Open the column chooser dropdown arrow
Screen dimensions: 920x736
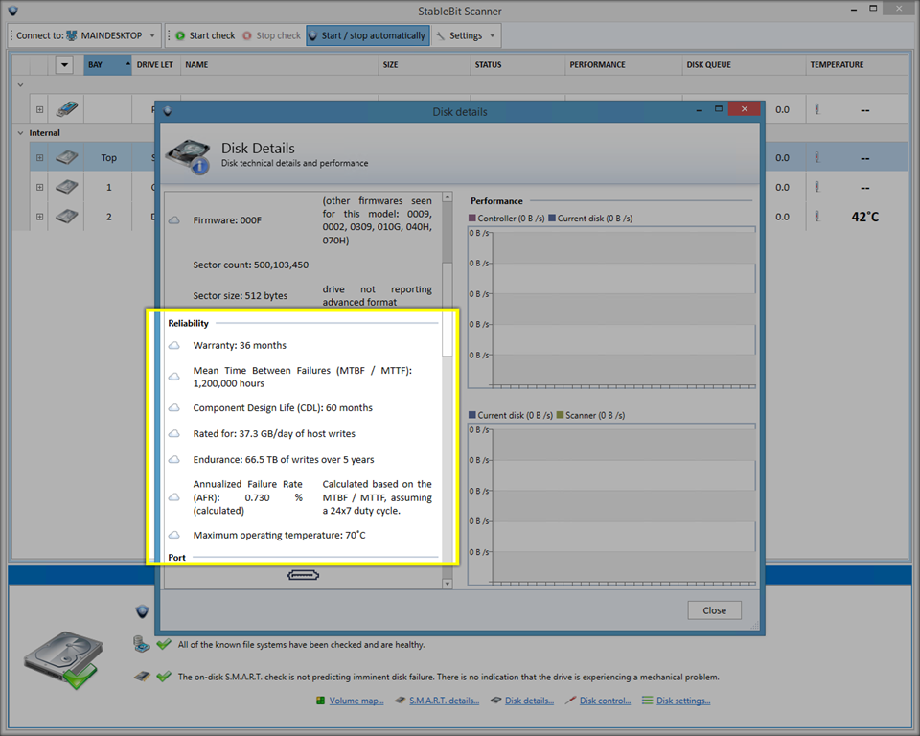pos(64,64)
